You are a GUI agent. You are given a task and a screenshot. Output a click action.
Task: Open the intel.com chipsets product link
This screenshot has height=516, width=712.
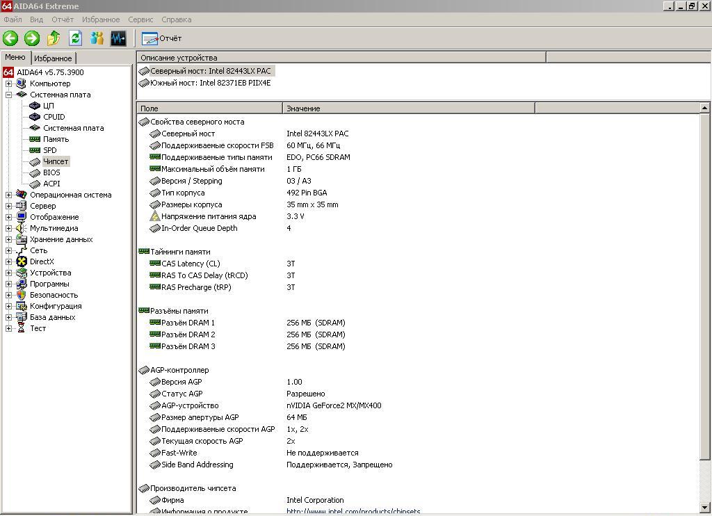tap(353, 512)
